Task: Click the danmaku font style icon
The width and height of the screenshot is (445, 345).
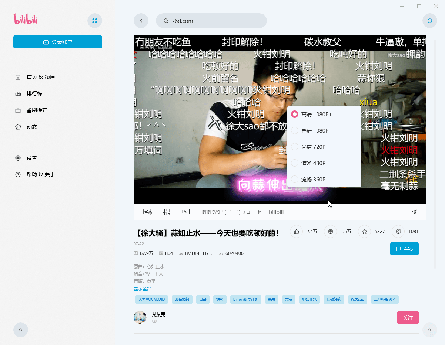Action: tap(186, 212)
